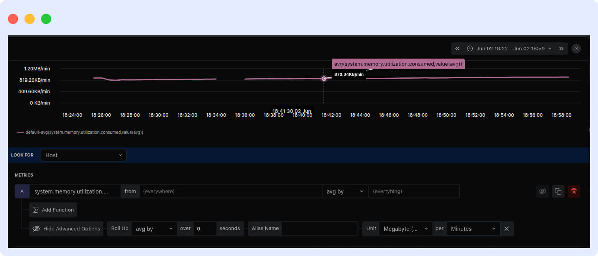
Task: Open the Roll Up avg by dropdown
Action: [154, 228]
